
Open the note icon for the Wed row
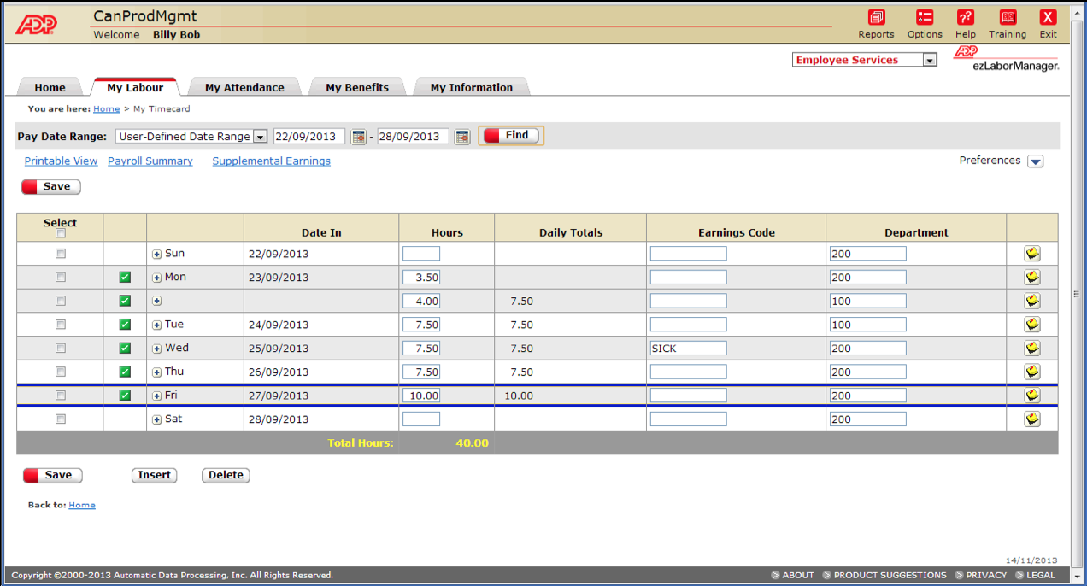1032,349
